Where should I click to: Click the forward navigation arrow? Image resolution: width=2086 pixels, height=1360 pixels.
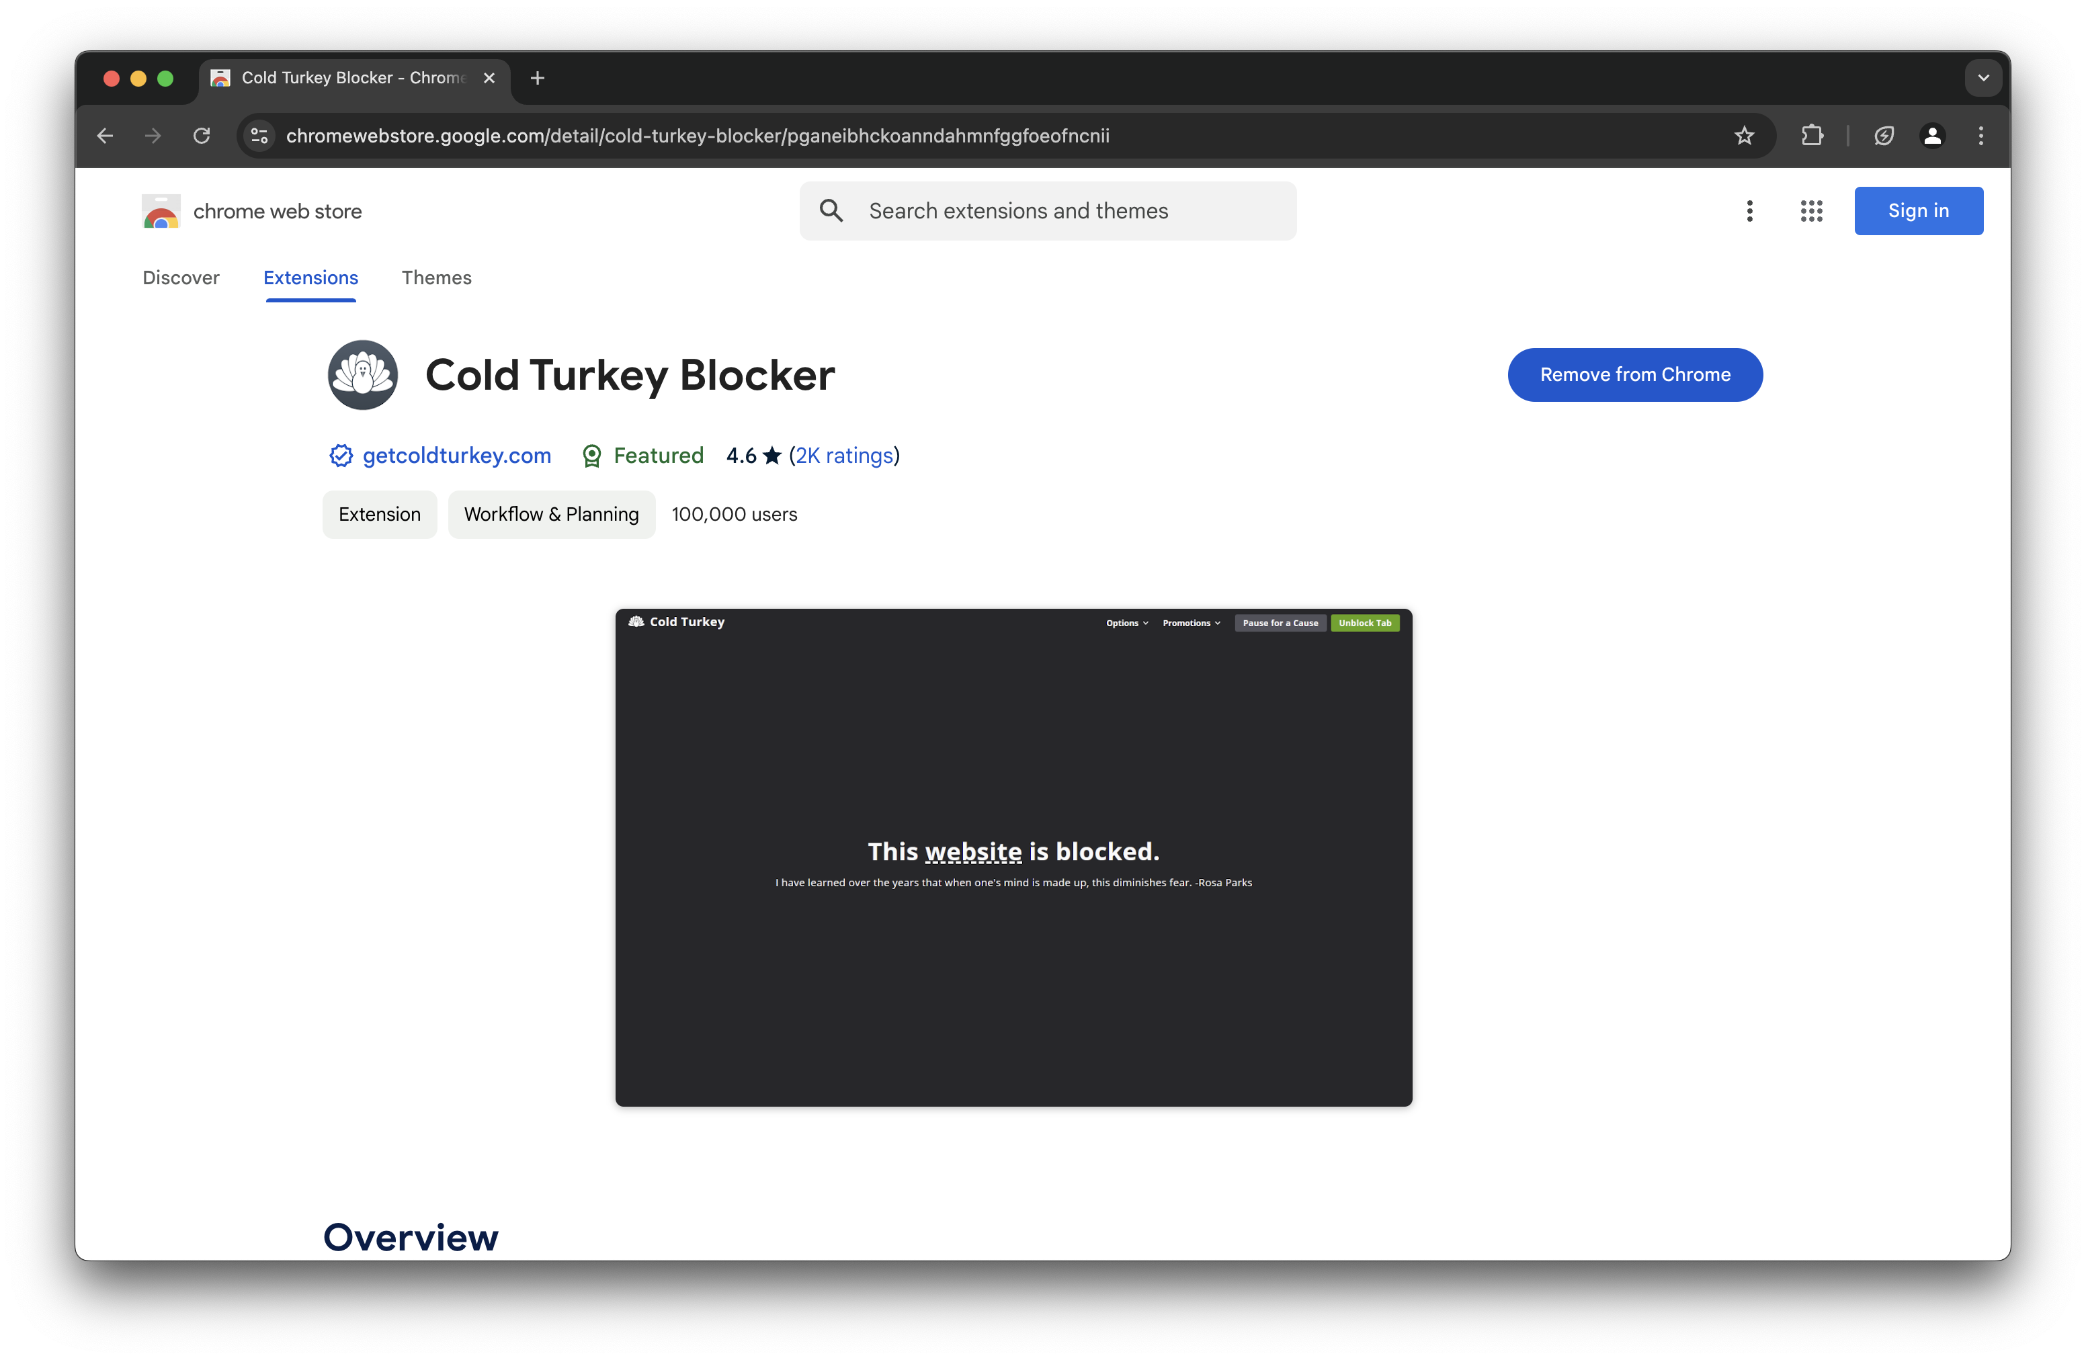tap(153, 136)
